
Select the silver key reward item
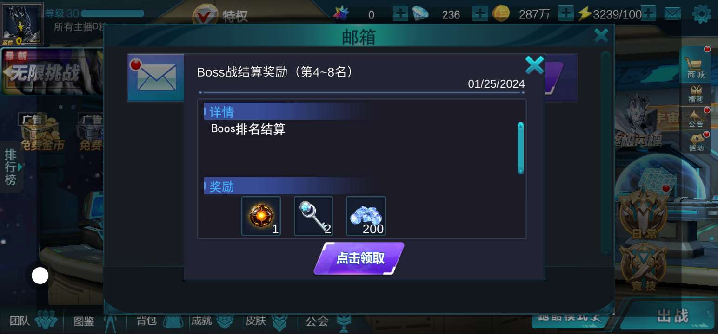point(313,216)
